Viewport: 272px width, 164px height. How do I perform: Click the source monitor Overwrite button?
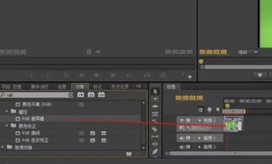pos(163,75)
